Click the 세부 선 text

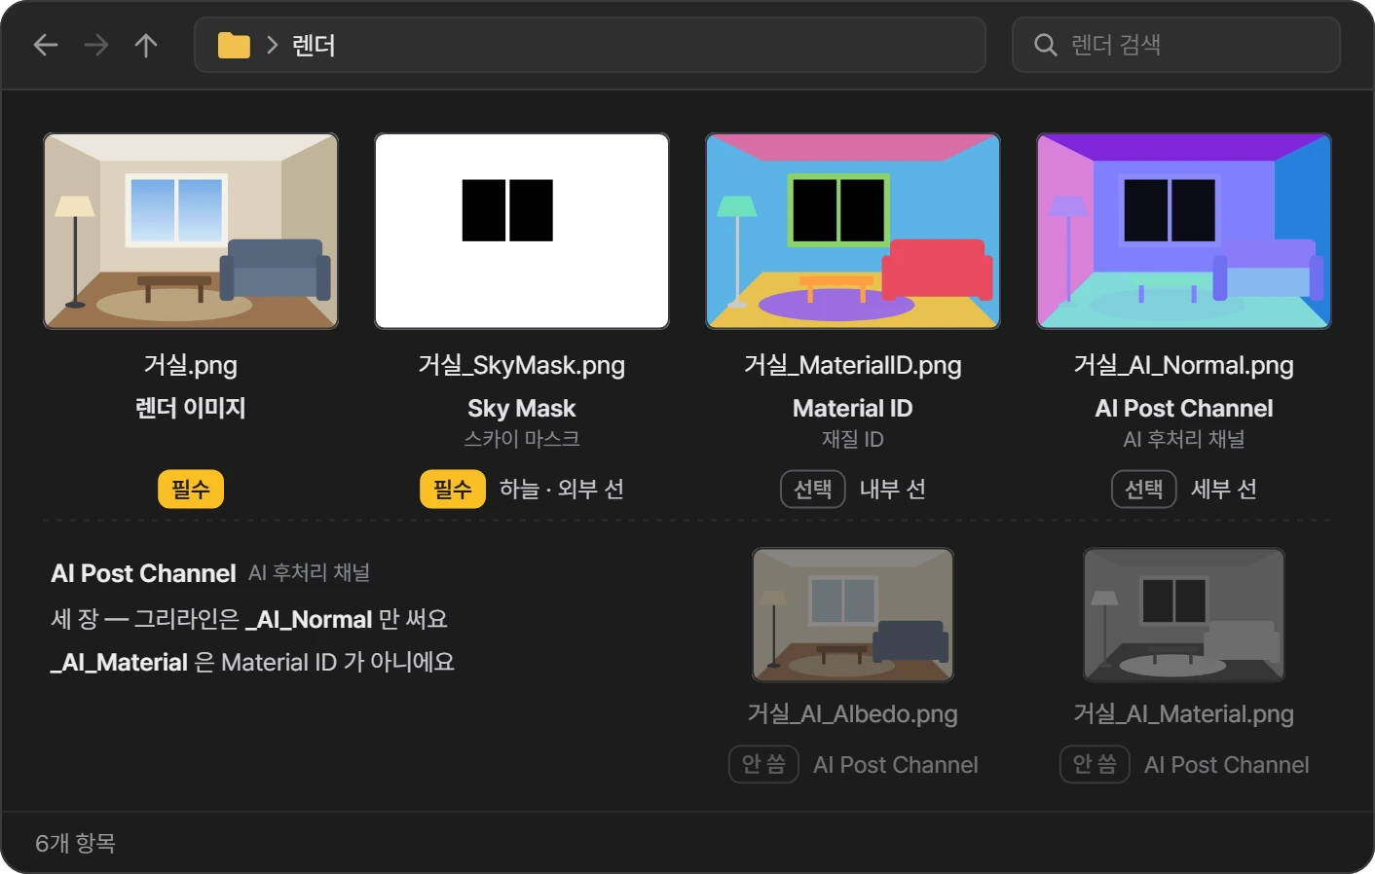pyautogui.click(x=1224, y=489)
